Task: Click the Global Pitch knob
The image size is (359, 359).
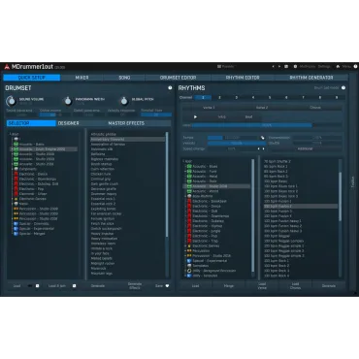Action: [x=124, y=101]
